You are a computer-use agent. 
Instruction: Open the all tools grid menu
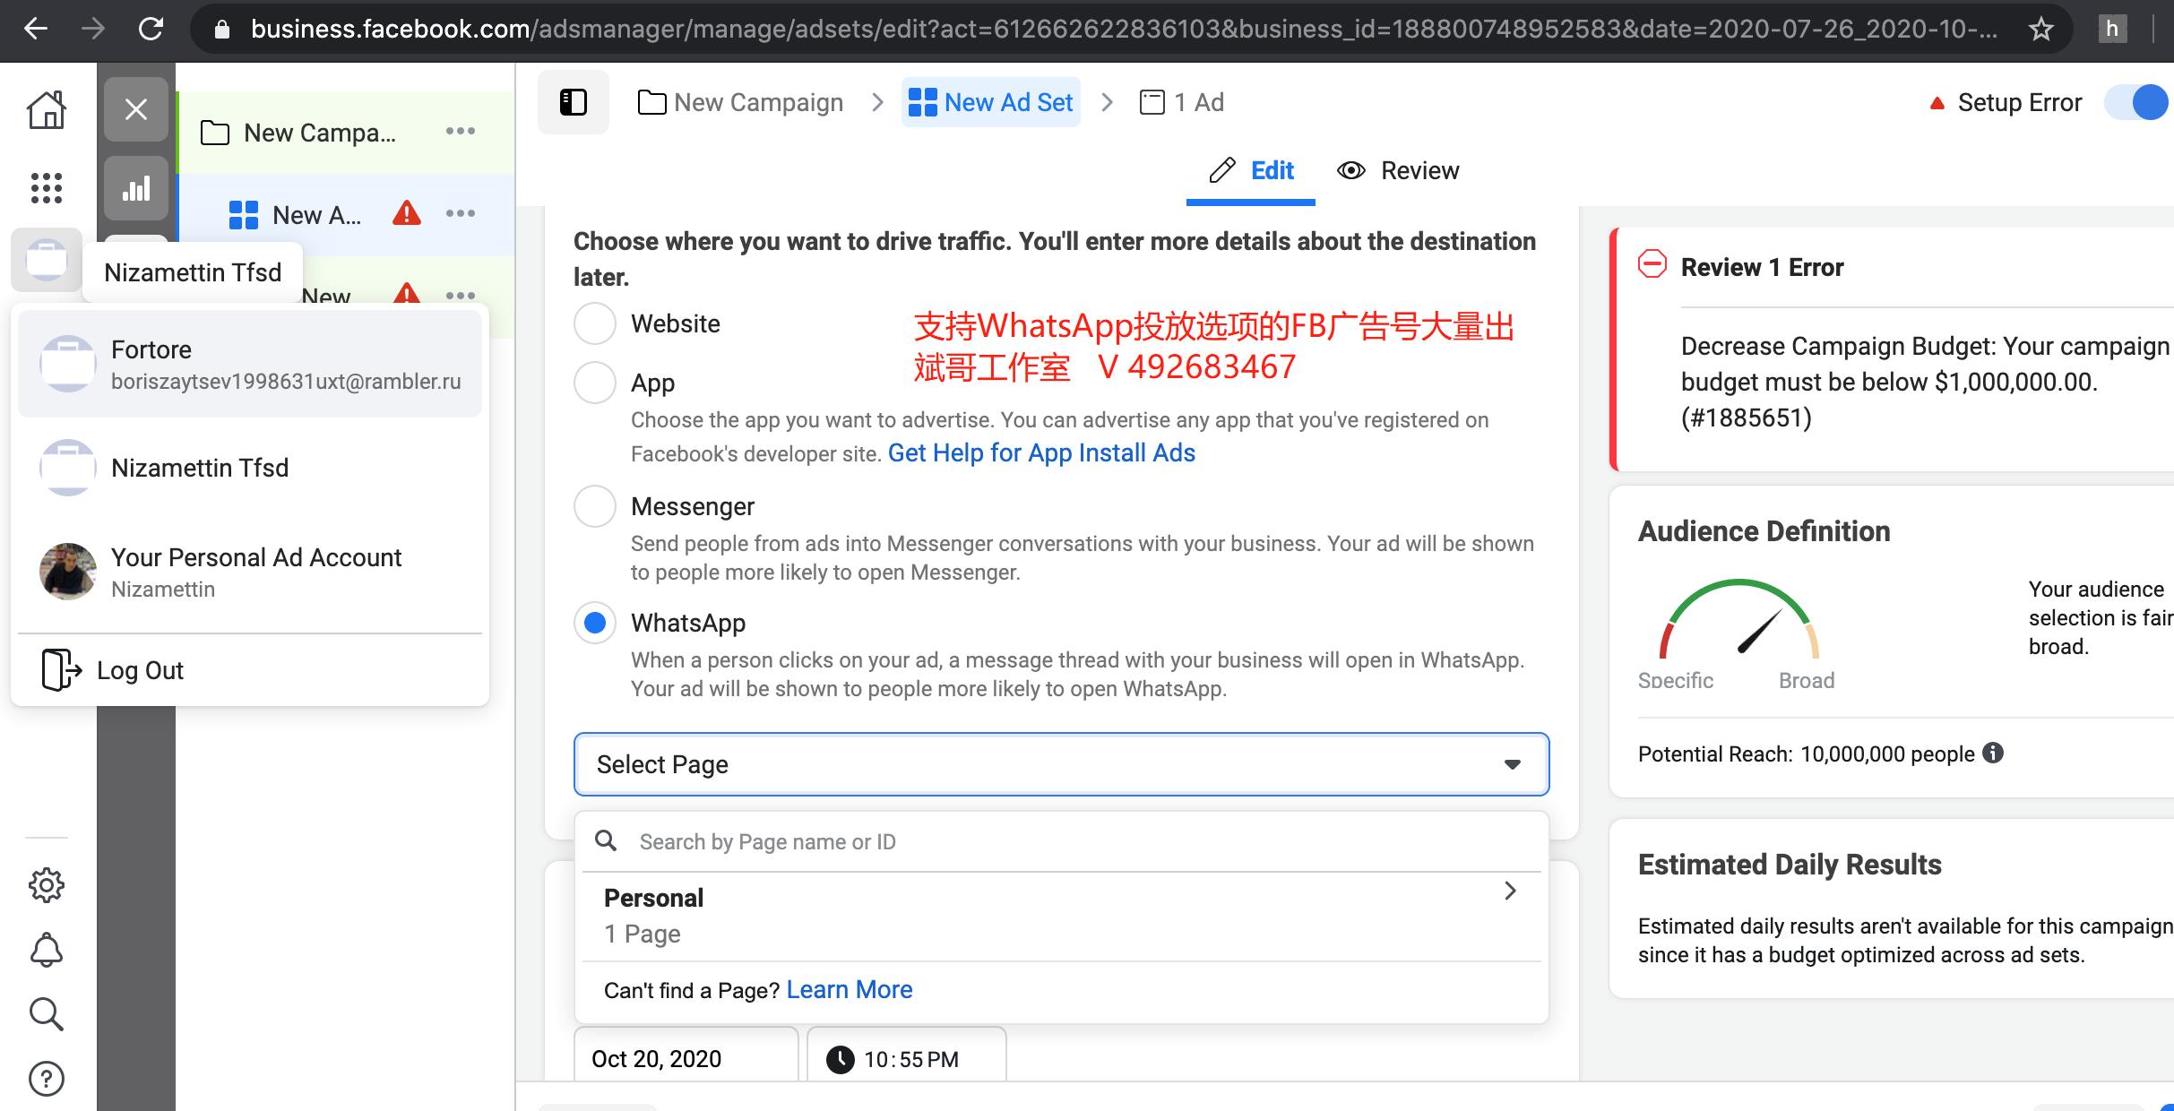47,188
